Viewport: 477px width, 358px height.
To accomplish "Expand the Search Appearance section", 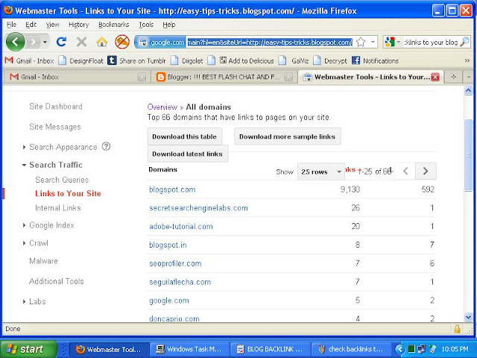I will pos(25,147).
